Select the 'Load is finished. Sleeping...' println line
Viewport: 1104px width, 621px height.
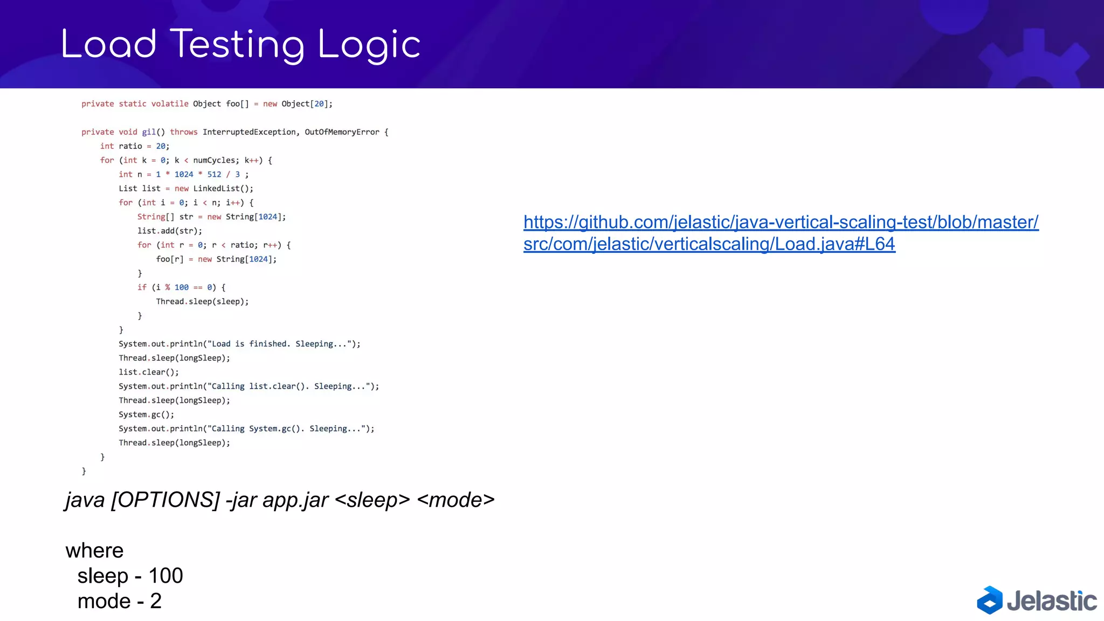240,344
